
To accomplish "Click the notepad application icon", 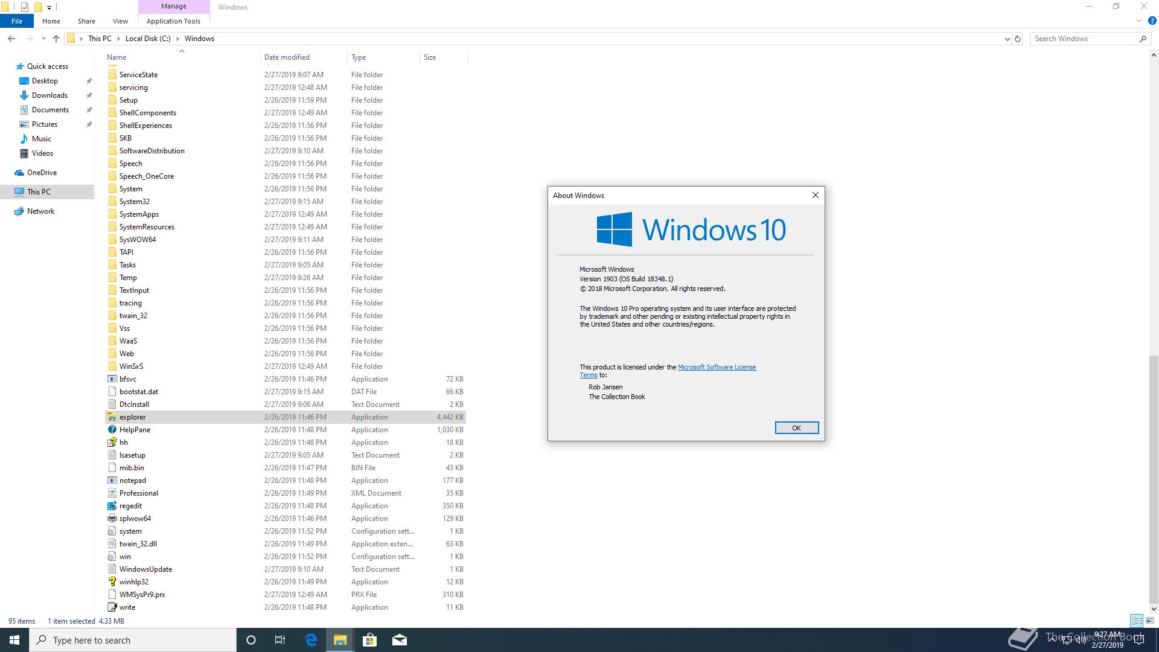I will [x=112, y=481].
